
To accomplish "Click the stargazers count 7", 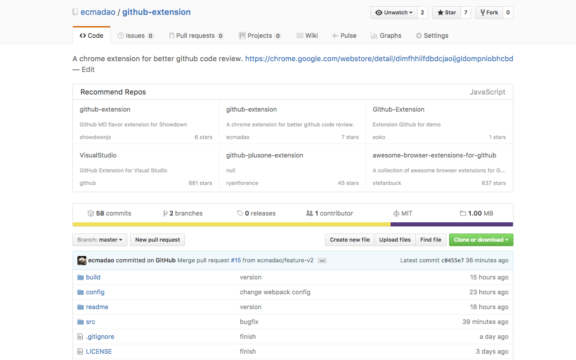I will pos(466,13).
